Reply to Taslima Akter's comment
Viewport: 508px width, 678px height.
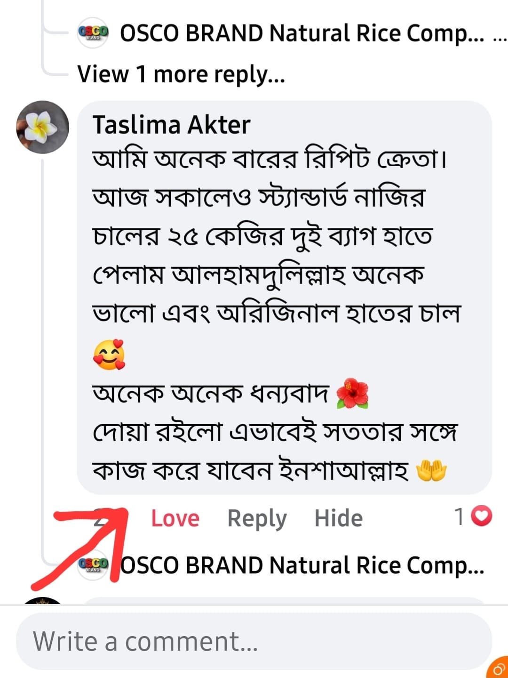[257, 518]
